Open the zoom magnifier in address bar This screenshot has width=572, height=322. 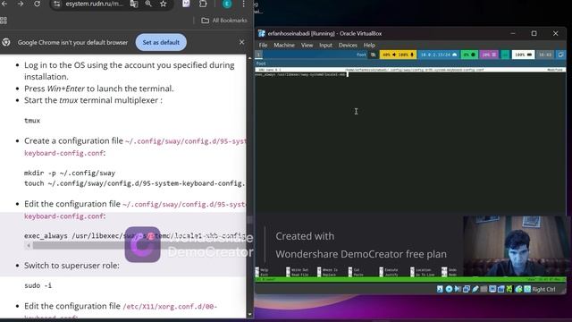148,4
